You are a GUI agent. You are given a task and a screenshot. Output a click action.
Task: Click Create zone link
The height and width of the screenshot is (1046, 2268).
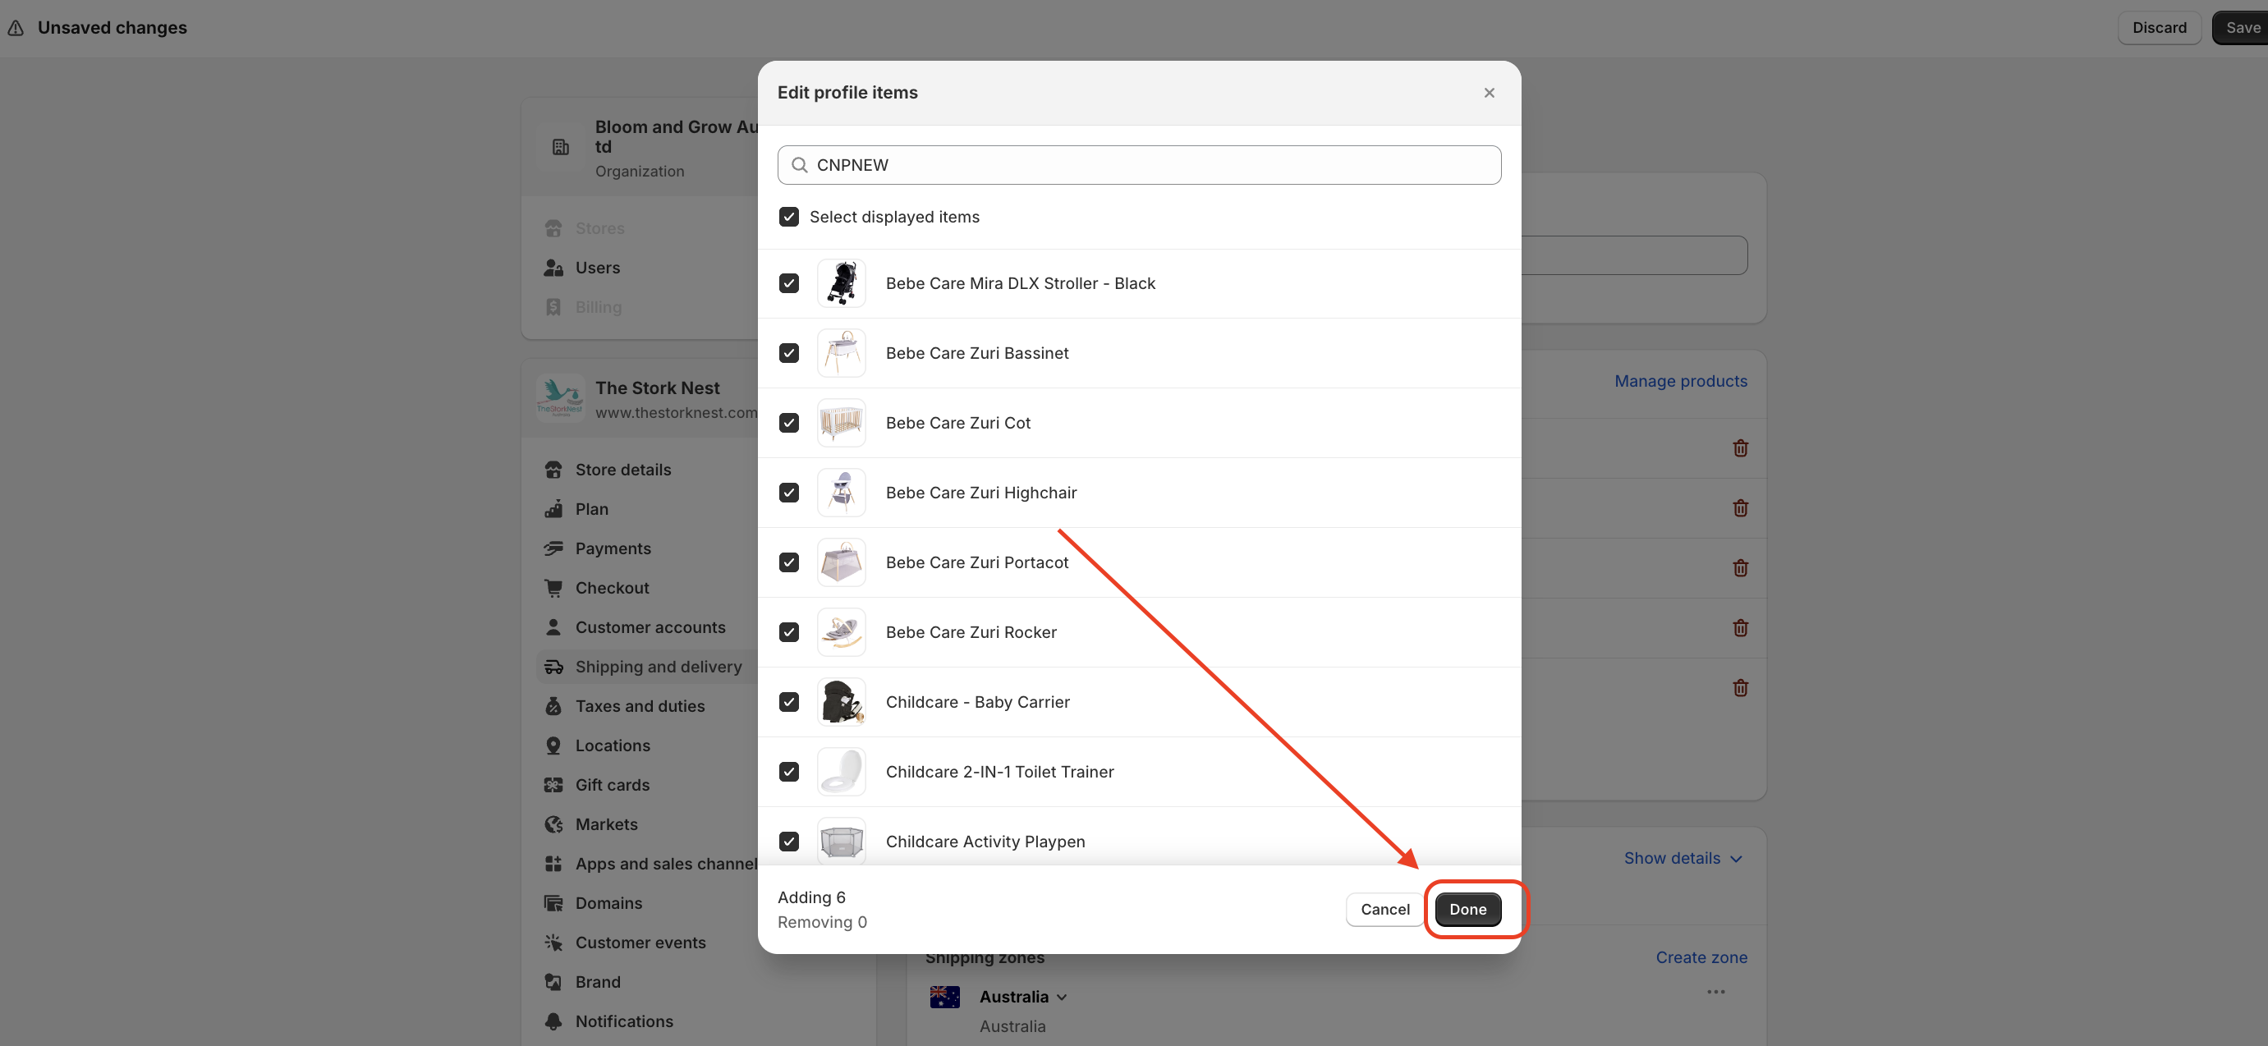(1701, 957)
